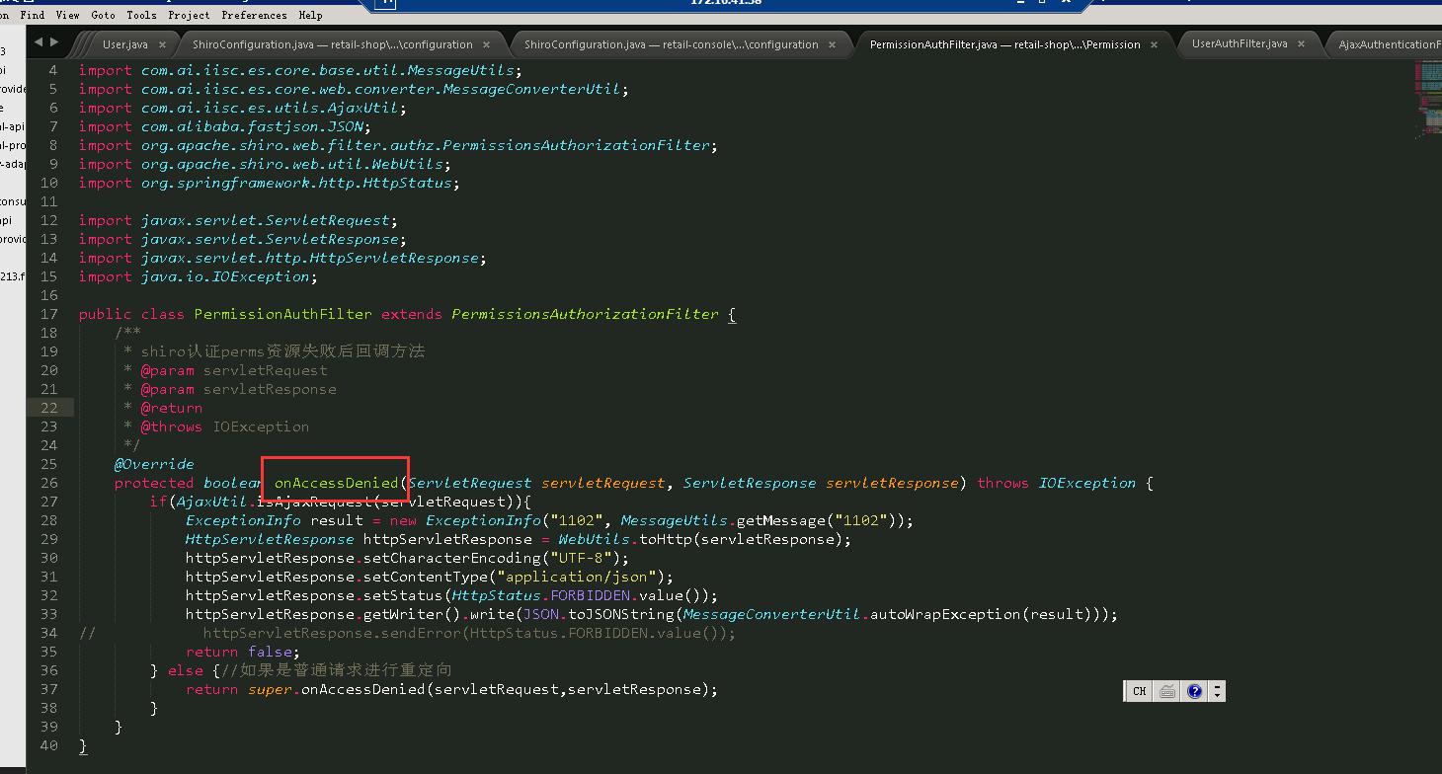Close the PermissionAuthFilter.java tab
This screenshot has width=1442, height=774.
(x=1155, y=44)
